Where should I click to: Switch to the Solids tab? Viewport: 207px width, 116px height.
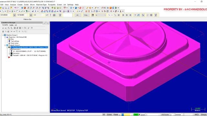[11, 25]
